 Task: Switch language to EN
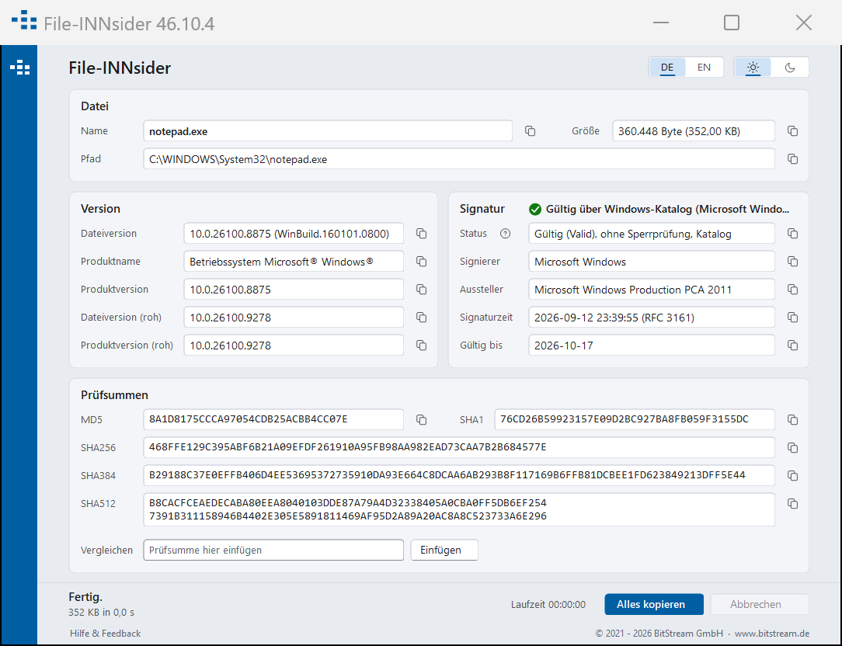click(x=704, y=67)
